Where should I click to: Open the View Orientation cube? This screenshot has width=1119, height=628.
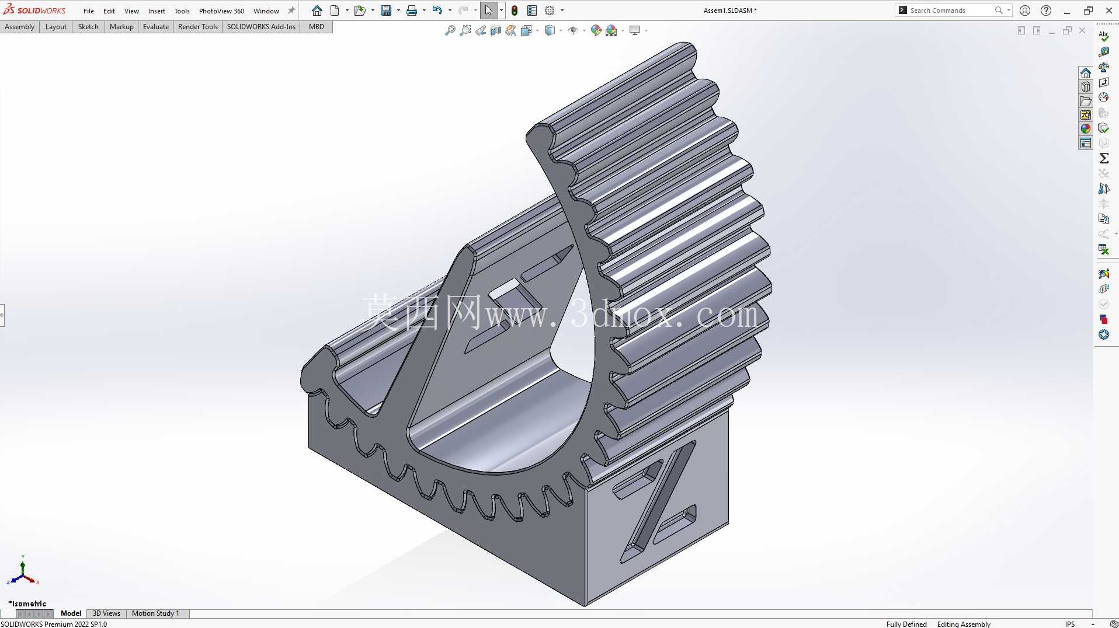[x=526, y=30]
